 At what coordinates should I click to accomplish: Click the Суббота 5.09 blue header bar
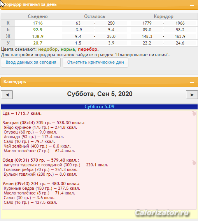point(99,107)
